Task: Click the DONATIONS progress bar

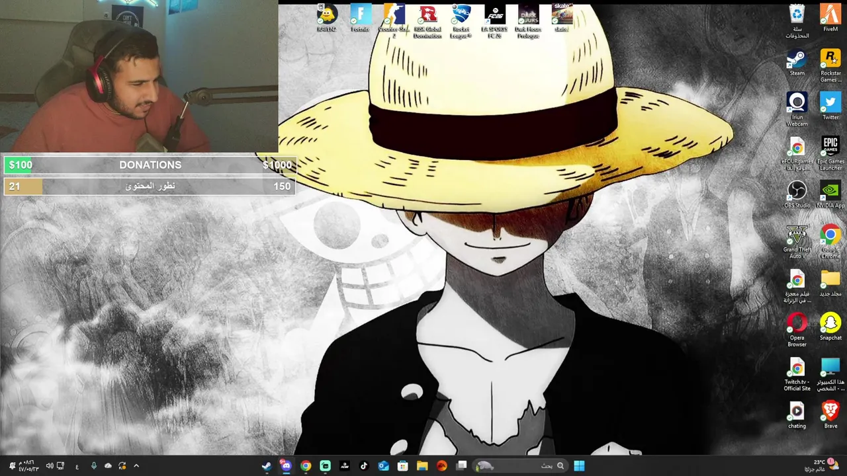Action: [150, 165]
